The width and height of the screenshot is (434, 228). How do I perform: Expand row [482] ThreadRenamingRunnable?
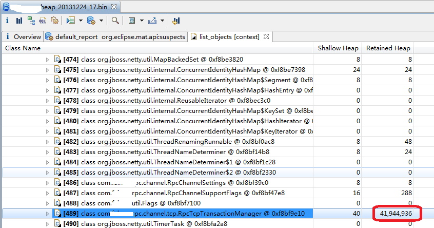point(47,142)
